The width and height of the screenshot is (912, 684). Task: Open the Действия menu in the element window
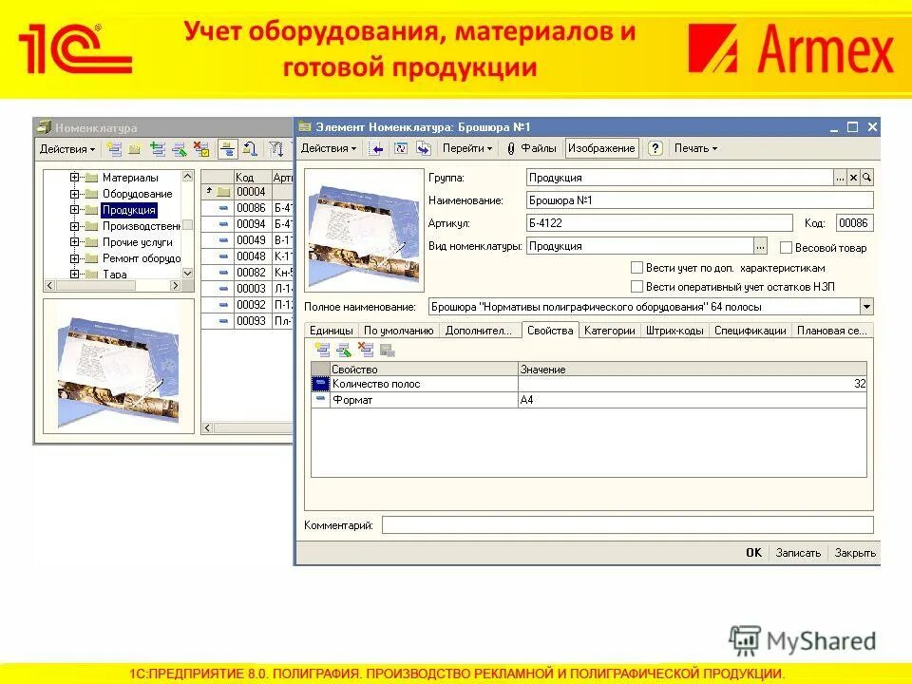click(330, 149)
